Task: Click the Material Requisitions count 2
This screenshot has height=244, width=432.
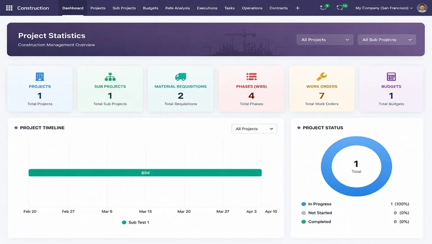Action: tap(180, 96)
